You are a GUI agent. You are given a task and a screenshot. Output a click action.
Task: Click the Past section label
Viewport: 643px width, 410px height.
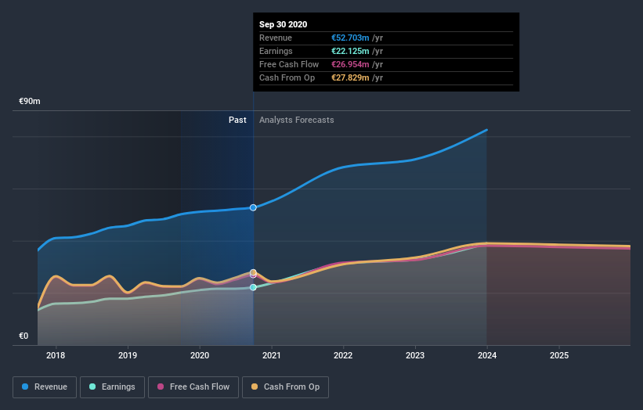237,120
